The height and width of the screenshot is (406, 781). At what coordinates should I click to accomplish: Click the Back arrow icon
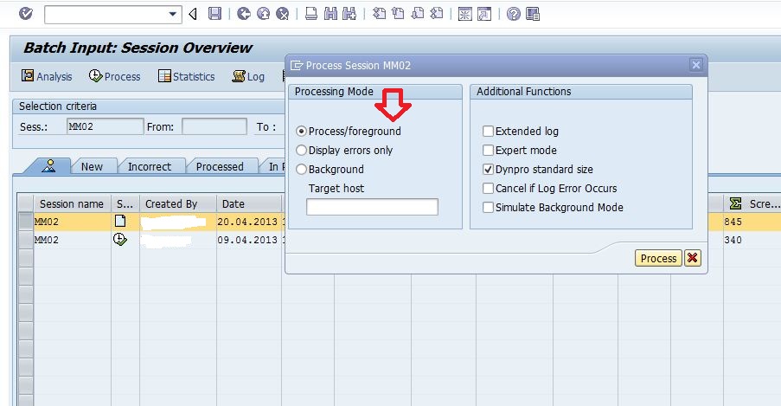[244, 14]
